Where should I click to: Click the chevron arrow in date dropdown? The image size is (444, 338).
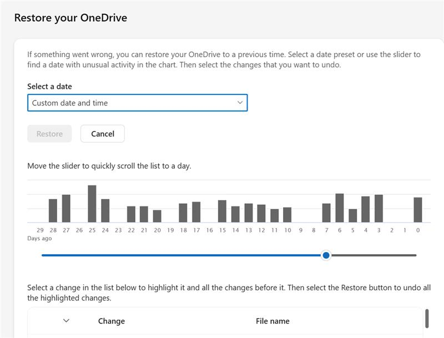pos(240,103)
